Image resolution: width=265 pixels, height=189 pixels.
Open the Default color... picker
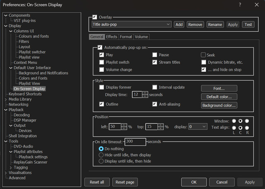pyautogui.click(x=219, y=97)
